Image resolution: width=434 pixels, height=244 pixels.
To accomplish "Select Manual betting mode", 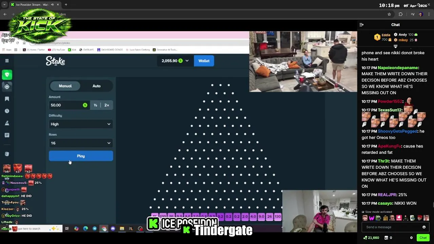I will [x=65, y=86].
